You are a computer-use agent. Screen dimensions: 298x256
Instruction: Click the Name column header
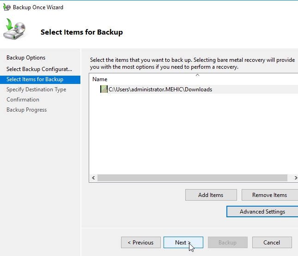pos(100,79)
